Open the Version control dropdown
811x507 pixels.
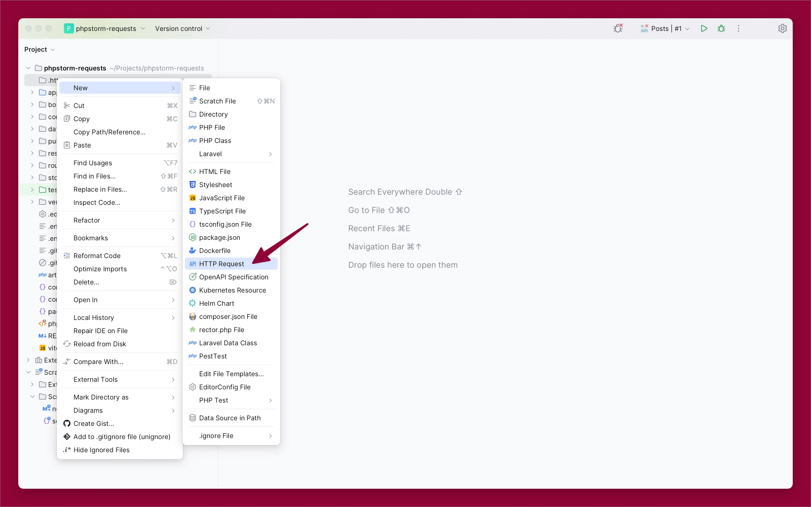click(x=182, y=28)
